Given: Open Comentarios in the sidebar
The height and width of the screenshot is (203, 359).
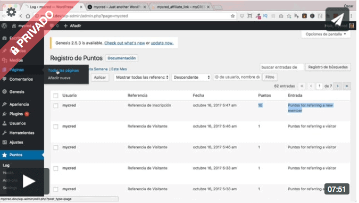Looking at the screenshot, I should 22,79.
